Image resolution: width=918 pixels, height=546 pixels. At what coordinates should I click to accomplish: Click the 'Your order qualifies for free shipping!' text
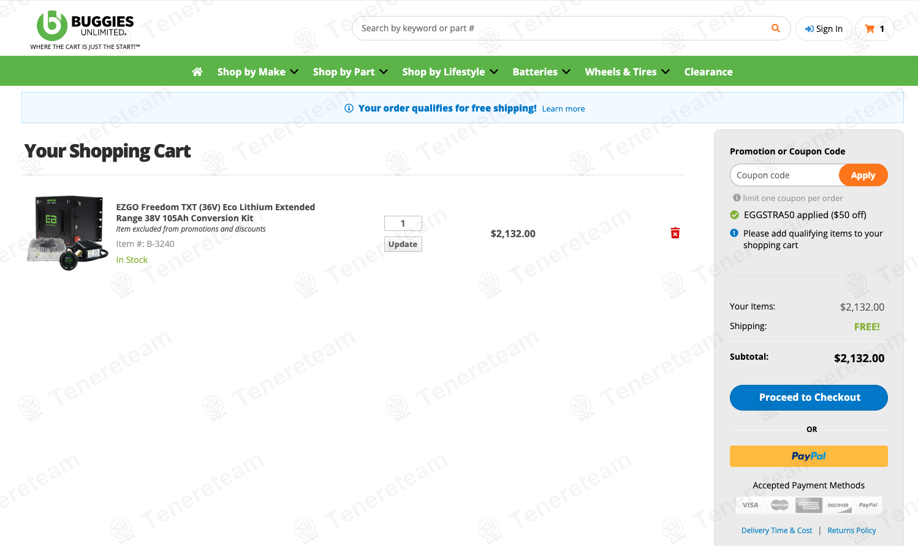(447, 108)
